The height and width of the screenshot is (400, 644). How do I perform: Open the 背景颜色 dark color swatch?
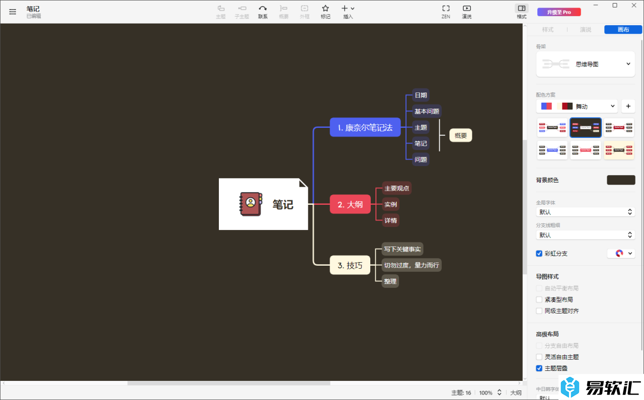click(x=621, y=180)
